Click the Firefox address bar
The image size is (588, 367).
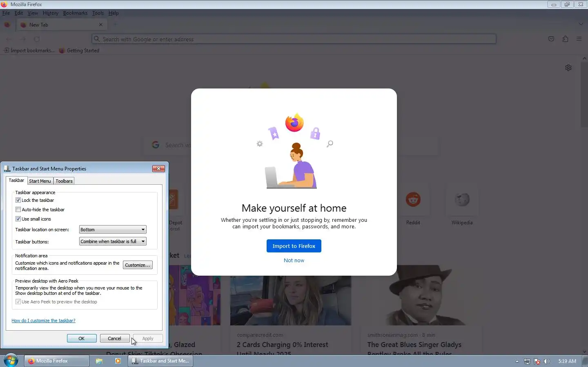294,39
